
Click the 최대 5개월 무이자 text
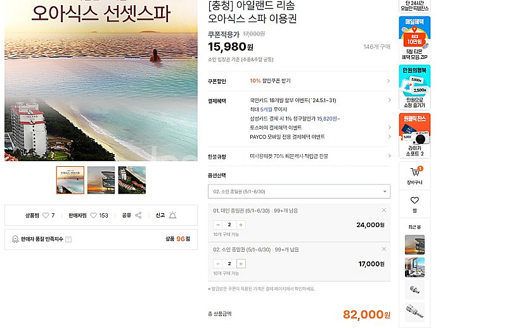click(x=268, y=110)
